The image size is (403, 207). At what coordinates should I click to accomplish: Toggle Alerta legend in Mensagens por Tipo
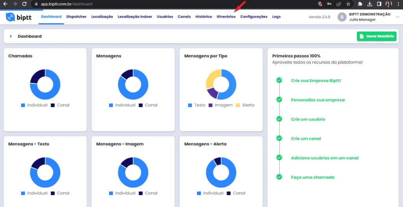tap(245, 105)
